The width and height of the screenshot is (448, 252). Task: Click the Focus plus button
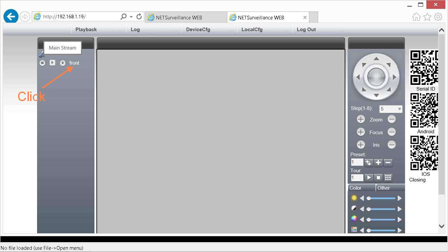tap(361, 132)
